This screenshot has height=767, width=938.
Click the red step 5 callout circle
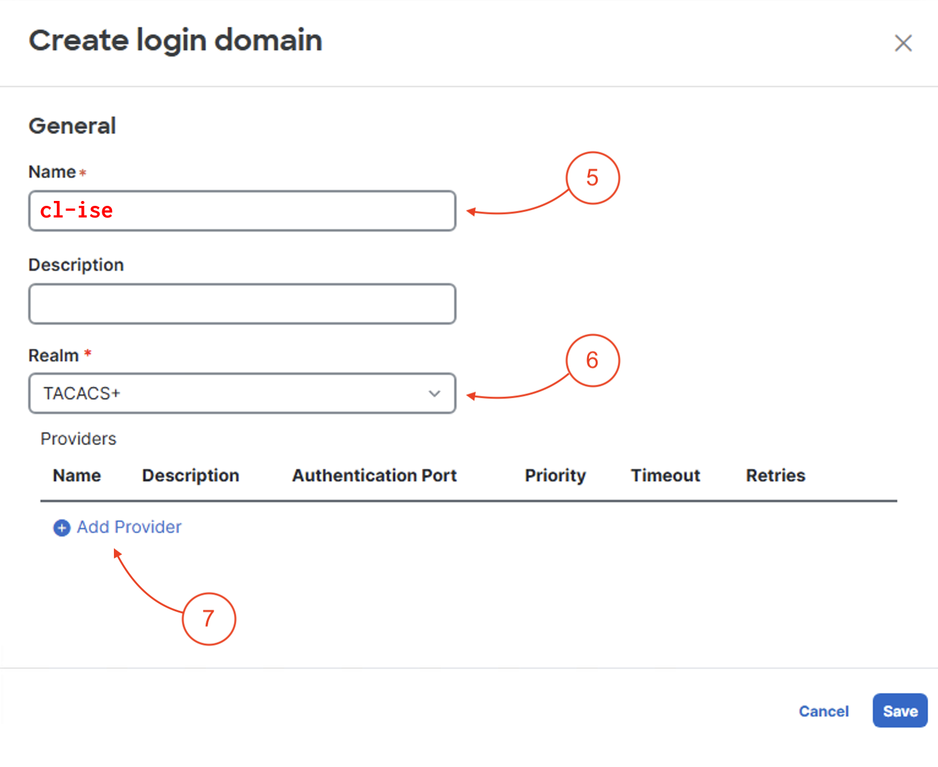coord(592,178)
